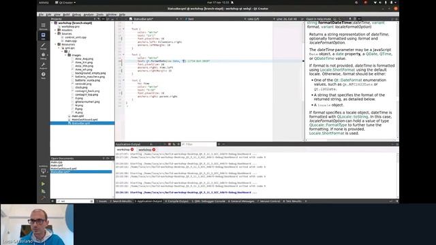This screenshot has height=245, width=436.
Task: Select background_empty.png in images
Action: point(91,73)
